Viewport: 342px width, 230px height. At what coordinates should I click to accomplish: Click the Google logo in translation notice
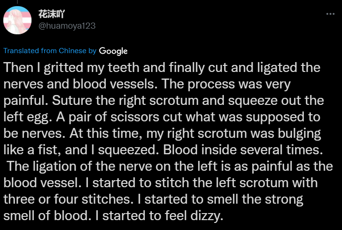[x=113, y=51]
